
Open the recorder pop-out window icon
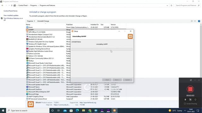coord(191,80)
